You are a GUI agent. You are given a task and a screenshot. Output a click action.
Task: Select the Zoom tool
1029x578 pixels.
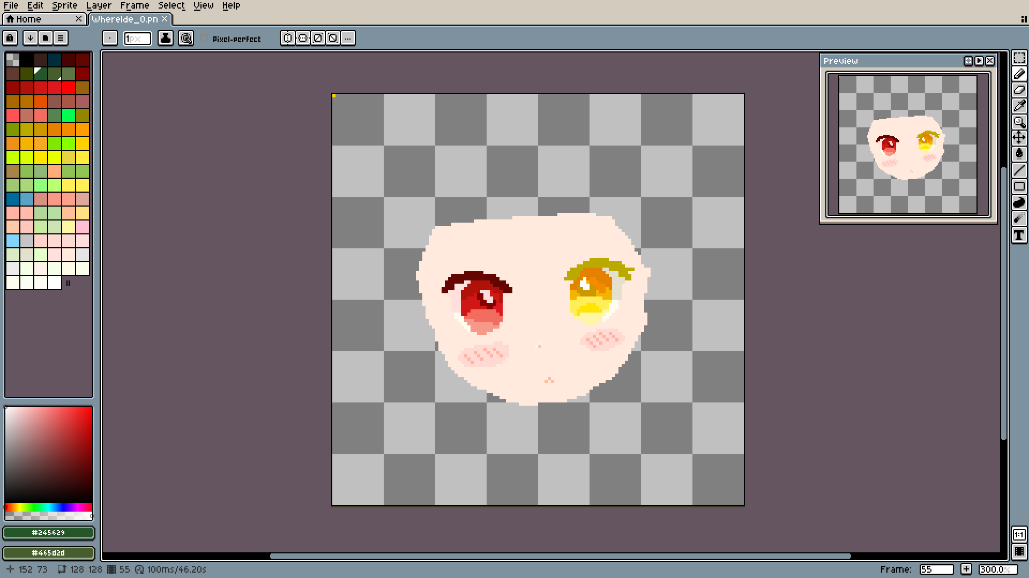(x=1019, y=122)
